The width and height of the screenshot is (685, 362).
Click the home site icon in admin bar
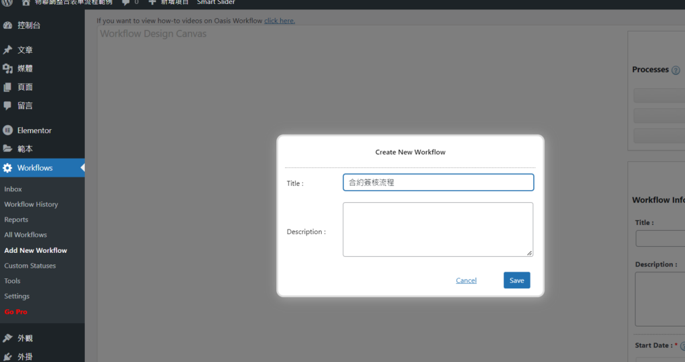[26, 2]
